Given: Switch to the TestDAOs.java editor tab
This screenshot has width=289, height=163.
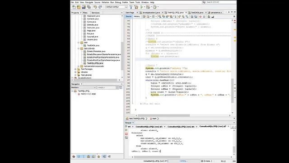Looking at the screenshot, I should pyautogui.click(x=197, y=13).
